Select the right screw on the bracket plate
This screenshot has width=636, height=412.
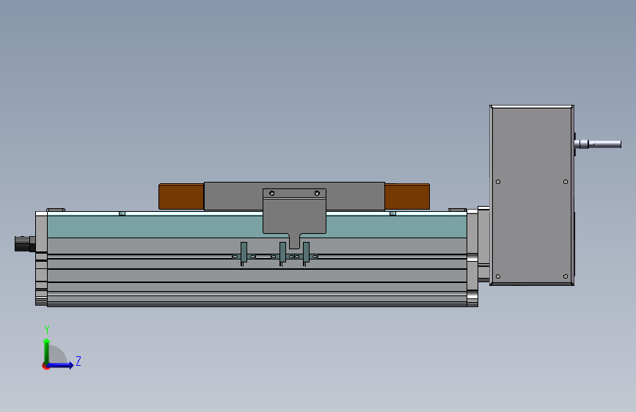pos(317,193)
